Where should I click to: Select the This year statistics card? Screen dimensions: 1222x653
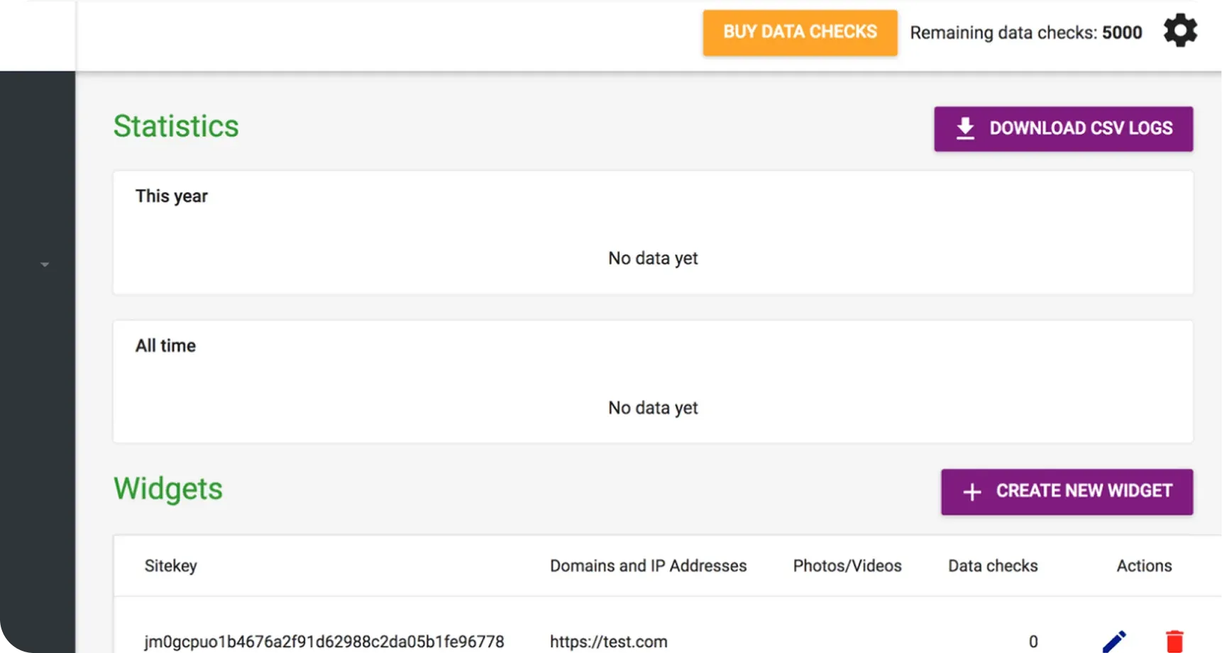click(653, 233)
